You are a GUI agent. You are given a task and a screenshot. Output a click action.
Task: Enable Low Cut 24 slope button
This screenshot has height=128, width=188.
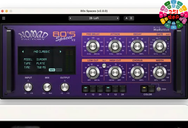point(100,89)
